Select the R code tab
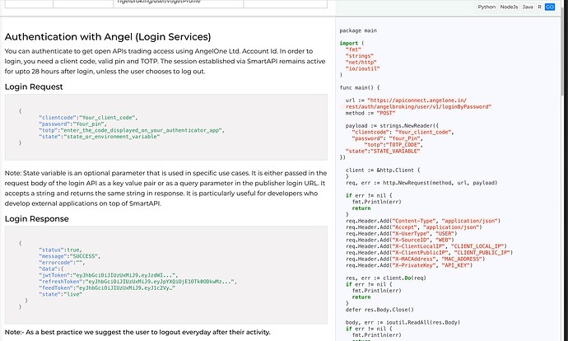 [x=539, y=7]
